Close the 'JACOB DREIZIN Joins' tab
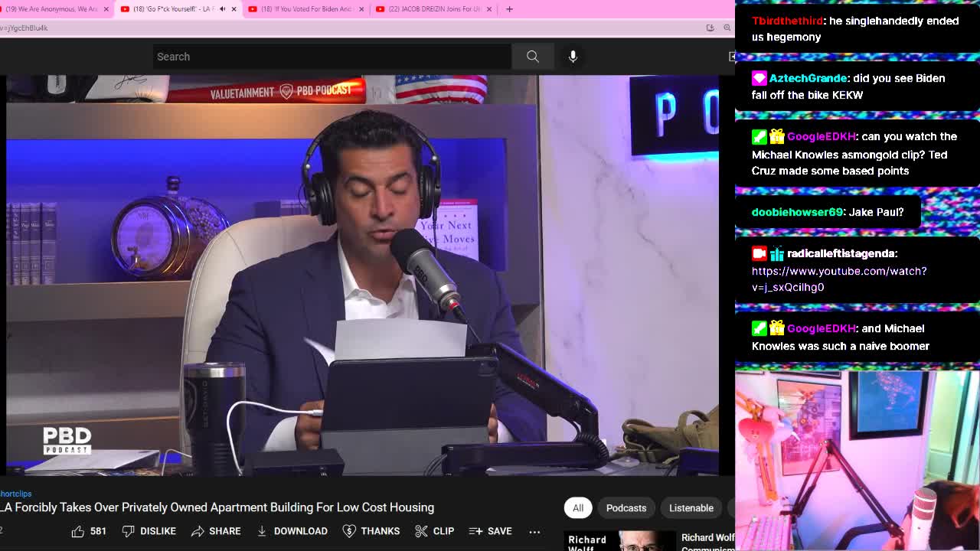This screenshot has height=551, width=980. click(x=489, y=9)
